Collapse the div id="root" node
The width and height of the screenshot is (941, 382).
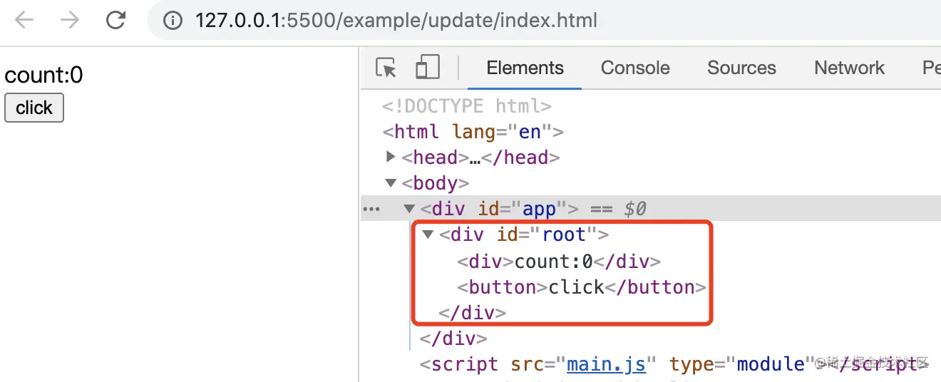pyautogui.click(x=428, y=234)
